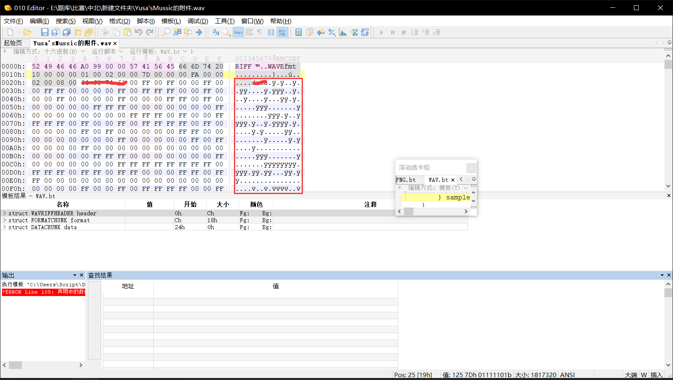Open the 工具(T) menu
The image size is (673, 380).
[225, 21]
